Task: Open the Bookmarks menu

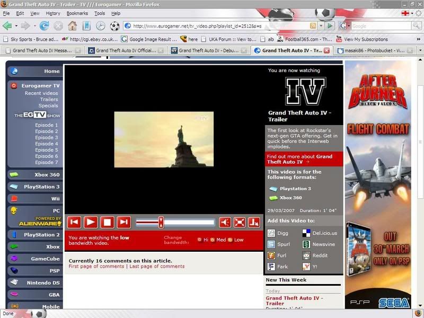Action: [x=77, y=13]
